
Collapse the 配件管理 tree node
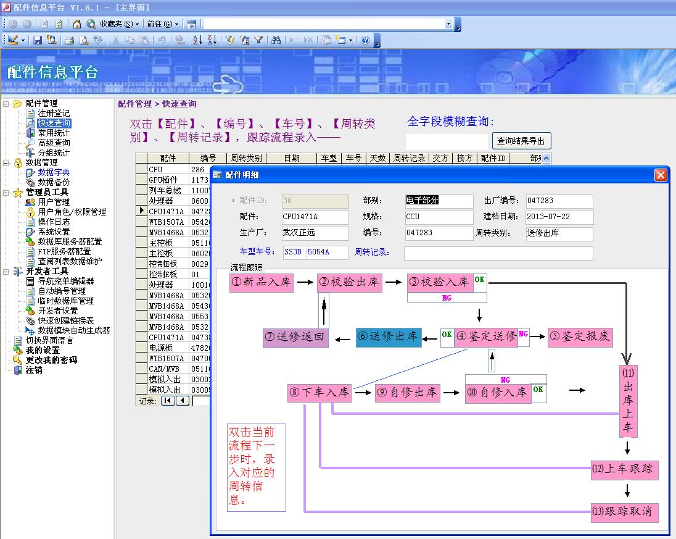point(6,104)
